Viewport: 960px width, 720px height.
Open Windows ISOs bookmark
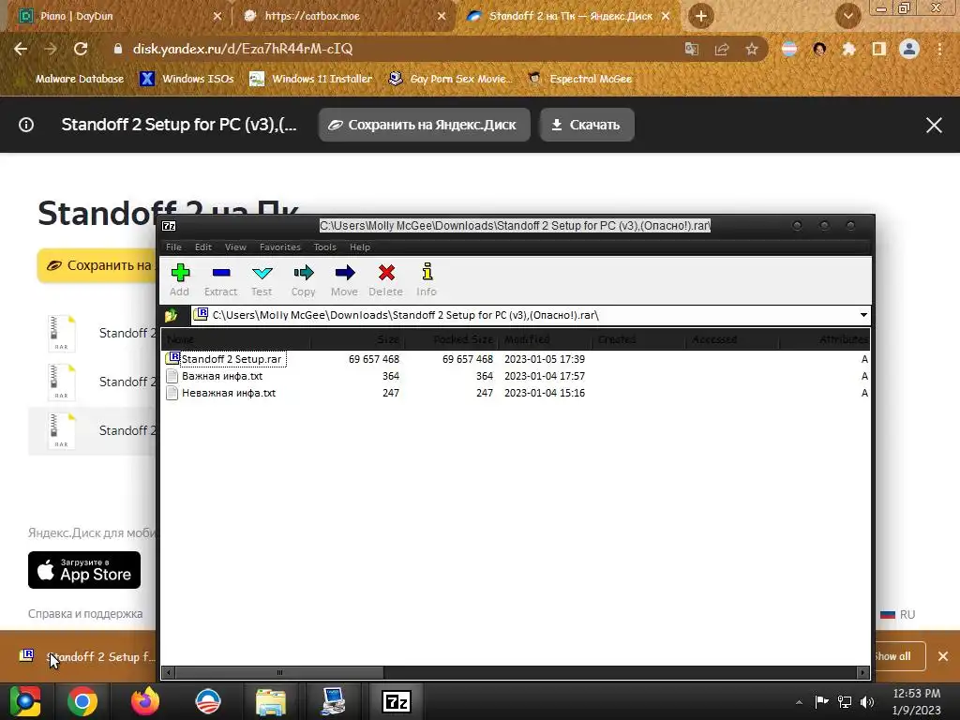(187, 79)
